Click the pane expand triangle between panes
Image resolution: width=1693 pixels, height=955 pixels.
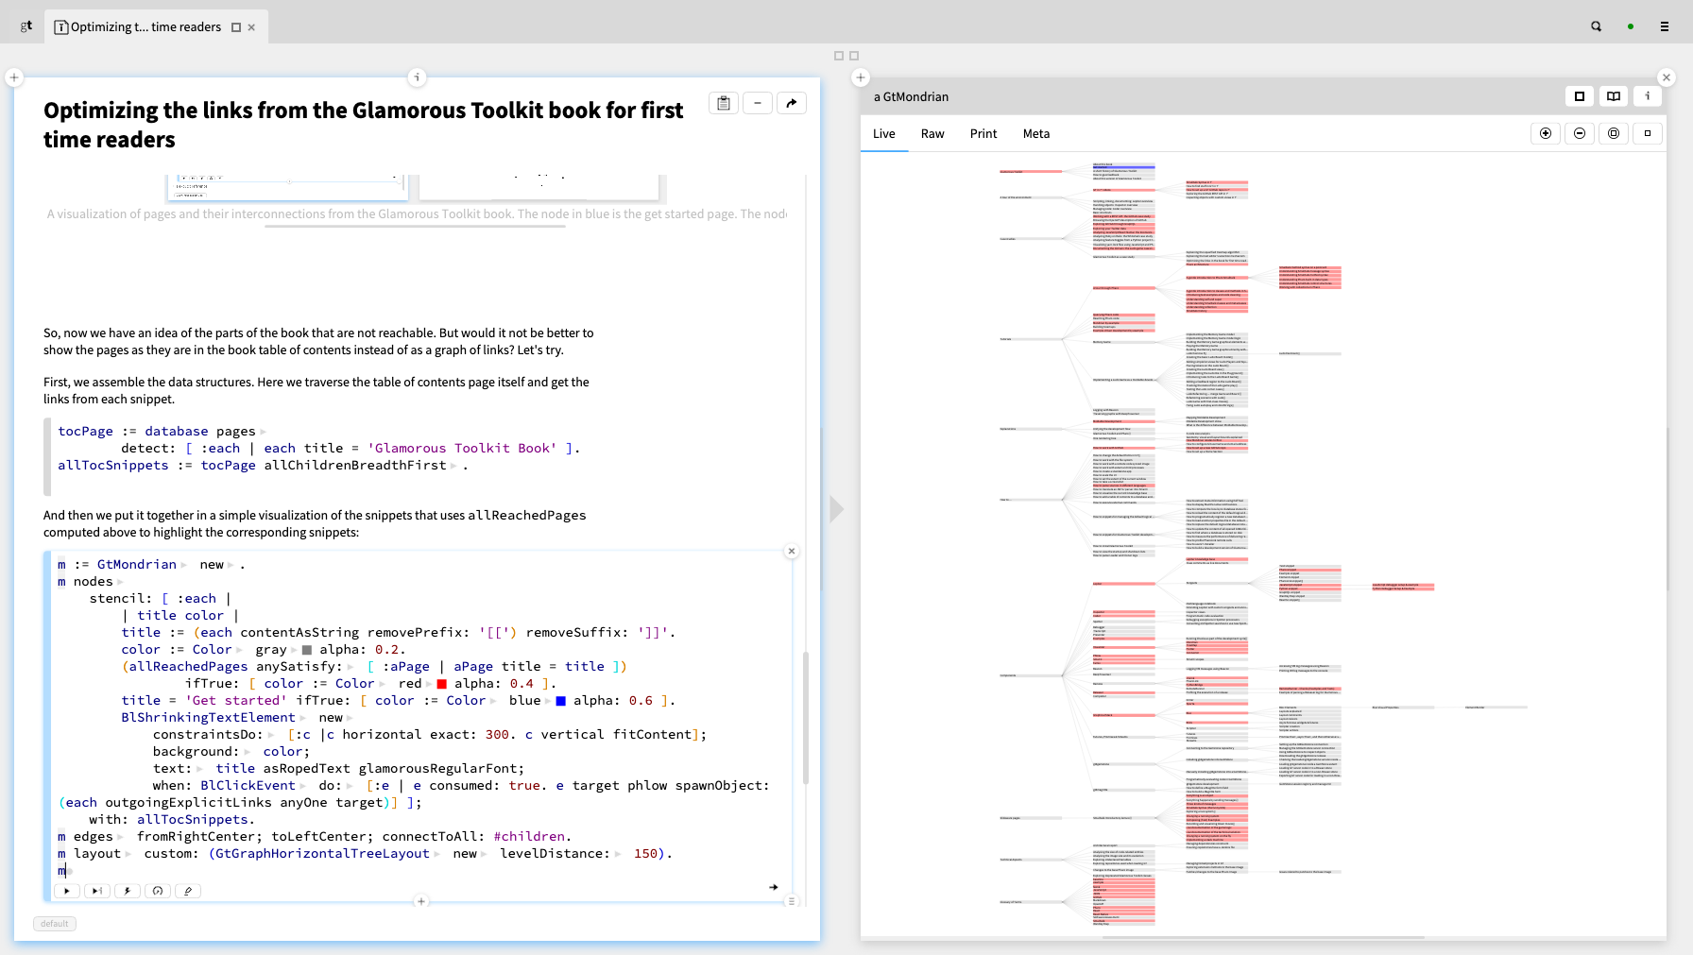click(x=836, y=509)
